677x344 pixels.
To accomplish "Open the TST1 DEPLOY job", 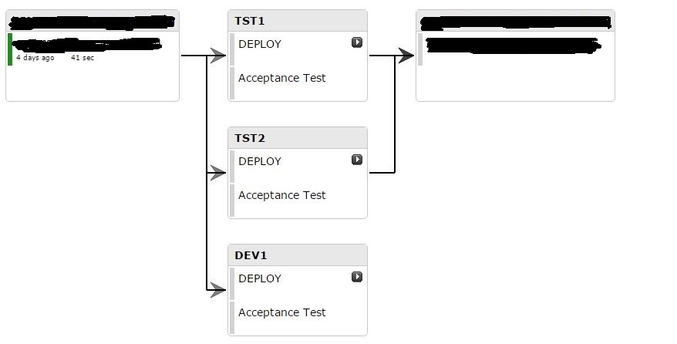I will pos(260,44).
